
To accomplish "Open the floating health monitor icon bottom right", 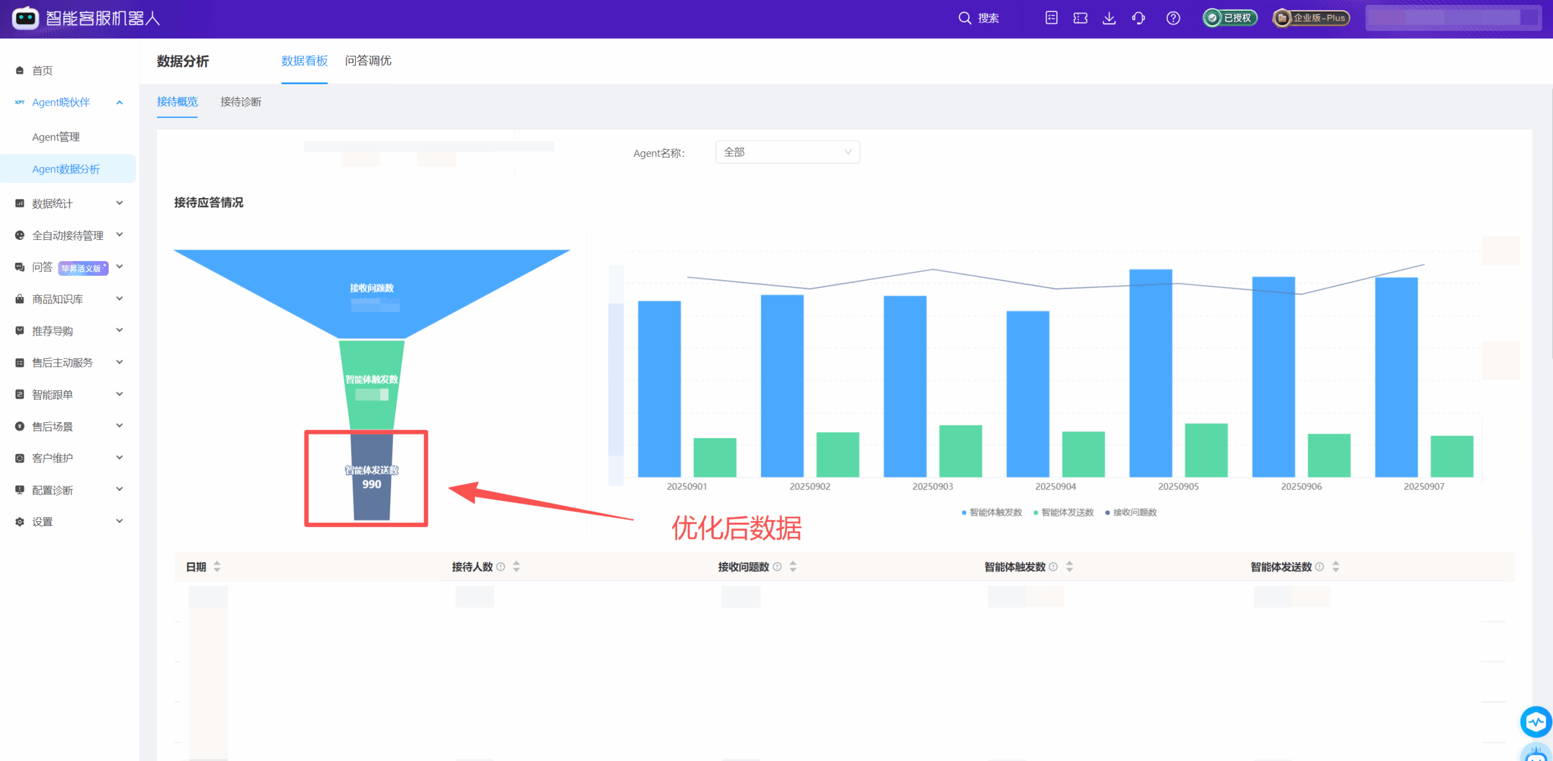I will click(x=1535, y=722).
